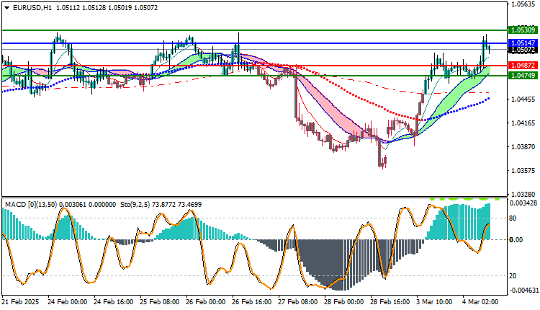Click the 1.05635 price axis value
Viewport: 540px width, 310px height.
523,4
